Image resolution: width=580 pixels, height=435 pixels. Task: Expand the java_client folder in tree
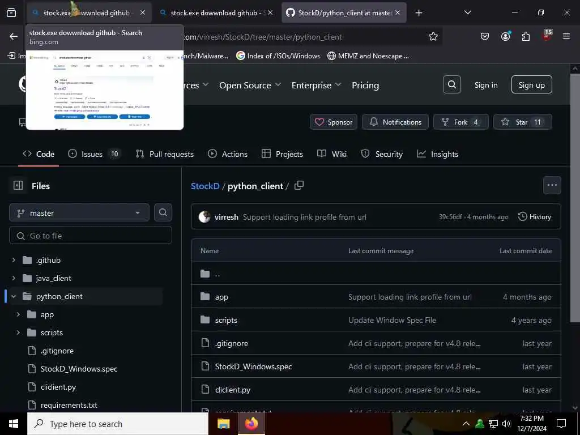14,278
